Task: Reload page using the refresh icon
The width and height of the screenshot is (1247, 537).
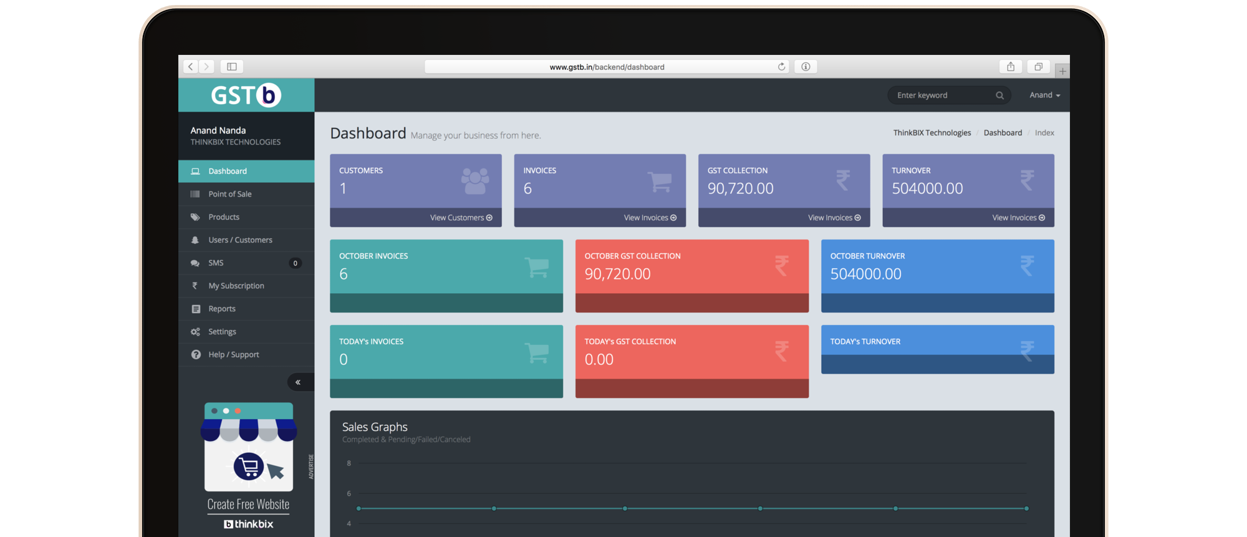Action: [781, 67]
